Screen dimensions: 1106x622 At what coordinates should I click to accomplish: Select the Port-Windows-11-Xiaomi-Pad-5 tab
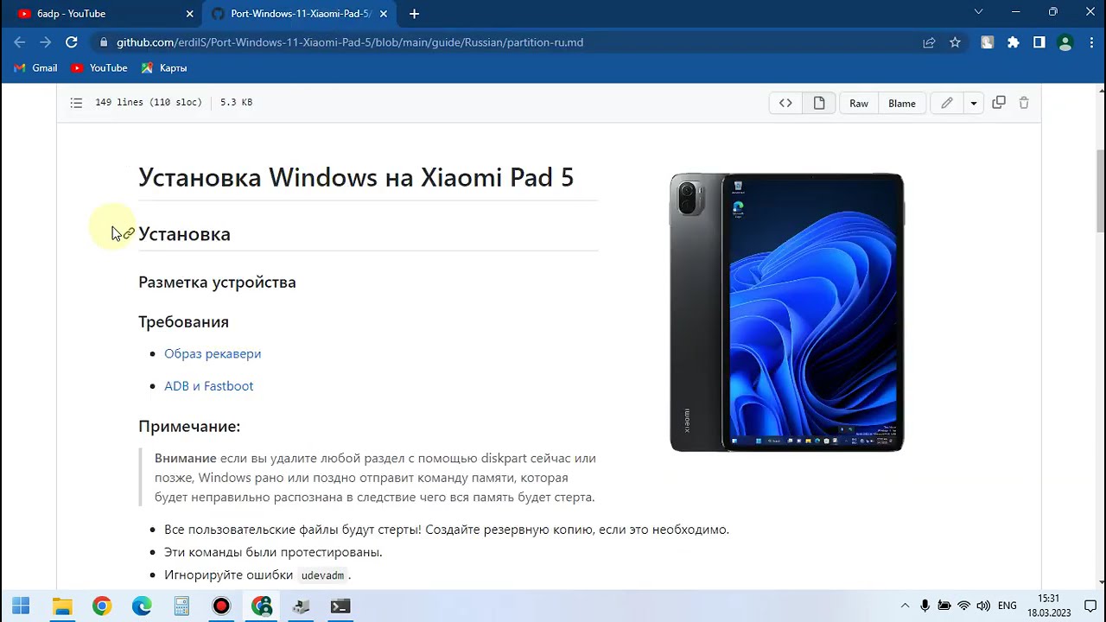tap(300, 14)
